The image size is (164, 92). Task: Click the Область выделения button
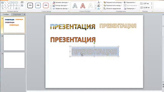pos(112,8)
